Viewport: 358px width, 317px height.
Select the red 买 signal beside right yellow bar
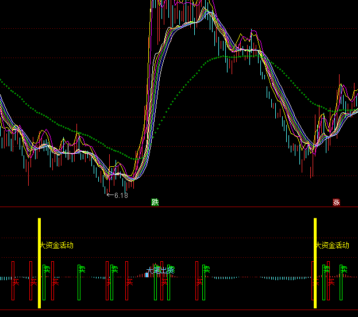click(313, 280)
